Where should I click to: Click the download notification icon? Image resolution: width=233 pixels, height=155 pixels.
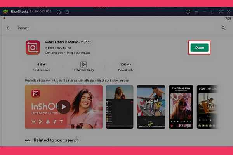tap(4, 18)
